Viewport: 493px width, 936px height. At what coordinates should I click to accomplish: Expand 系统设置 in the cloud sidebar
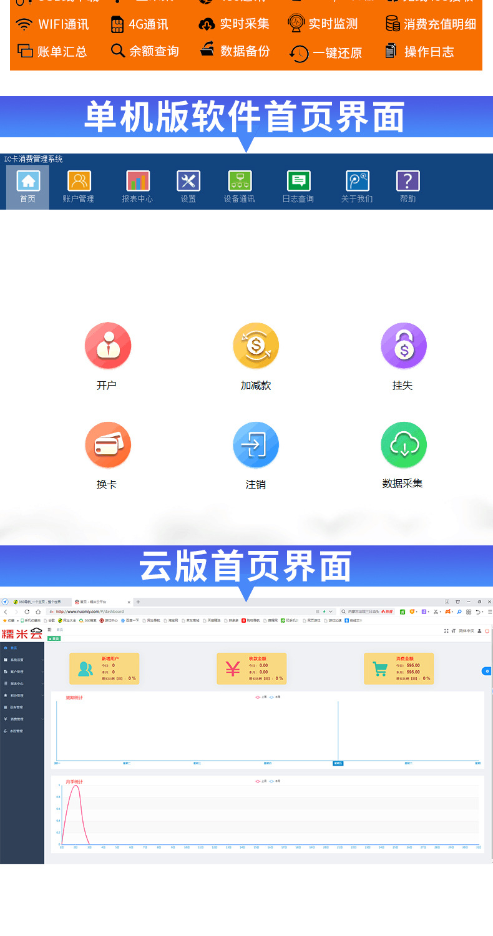(x=22, y=660)
